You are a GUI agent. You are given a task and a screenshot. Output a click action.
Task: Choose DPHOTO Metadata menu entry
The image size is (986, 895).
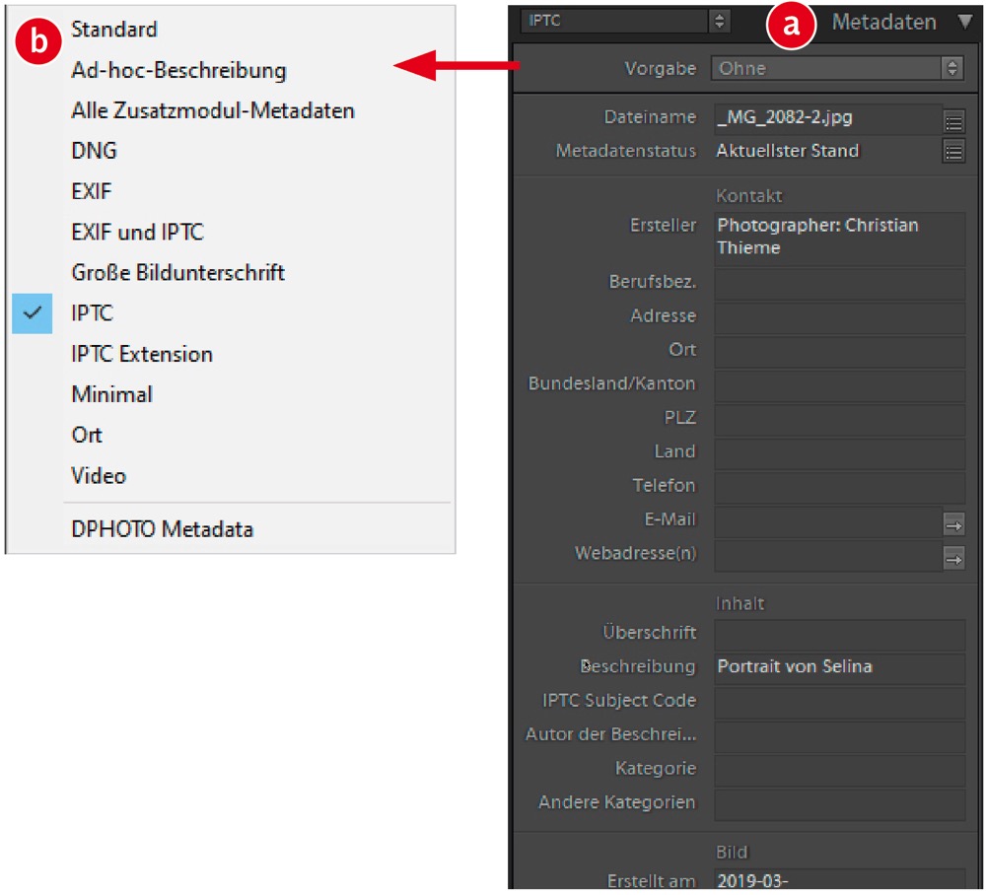pos(162,529)
